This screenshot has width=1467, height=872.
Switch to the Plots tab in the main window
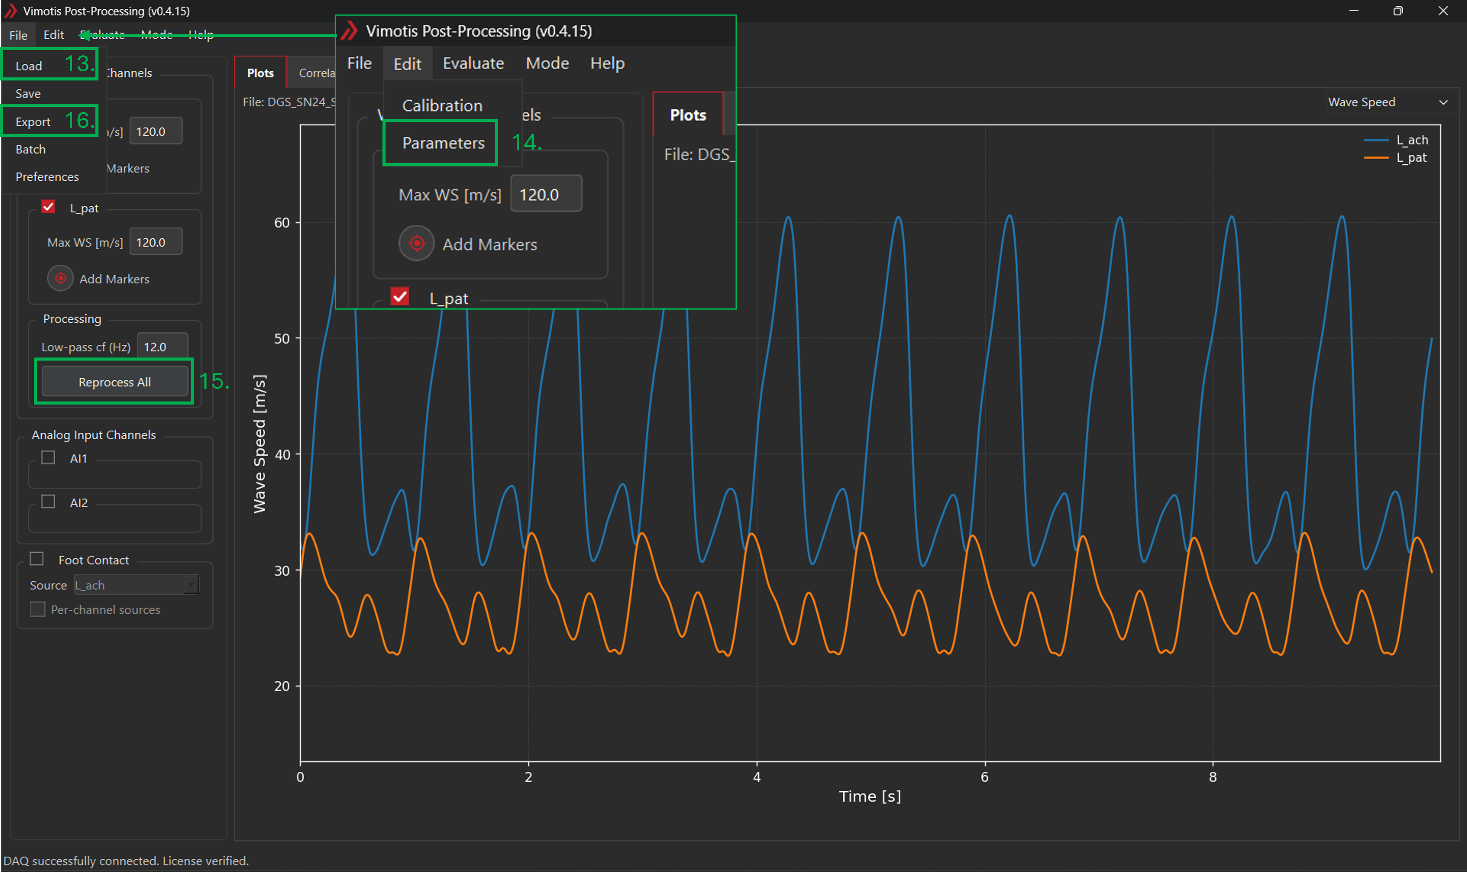(260, 73)
